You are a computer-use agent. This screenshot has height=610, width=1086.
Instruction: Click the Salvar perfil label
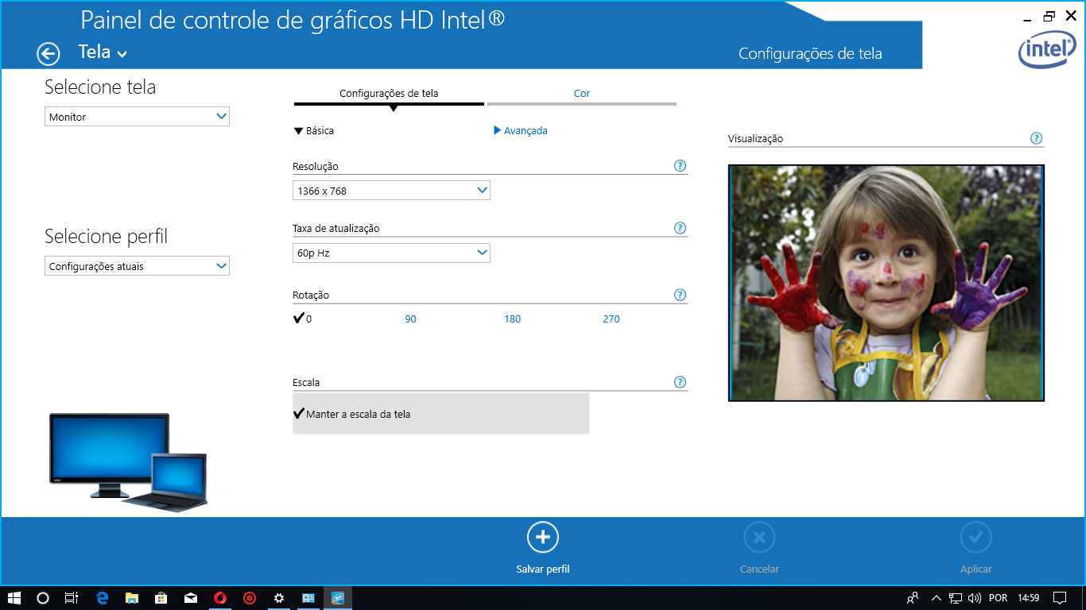tap(543, 569)
